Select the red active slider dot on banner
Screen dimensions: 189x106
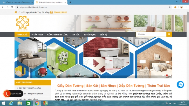click(167, 75)
